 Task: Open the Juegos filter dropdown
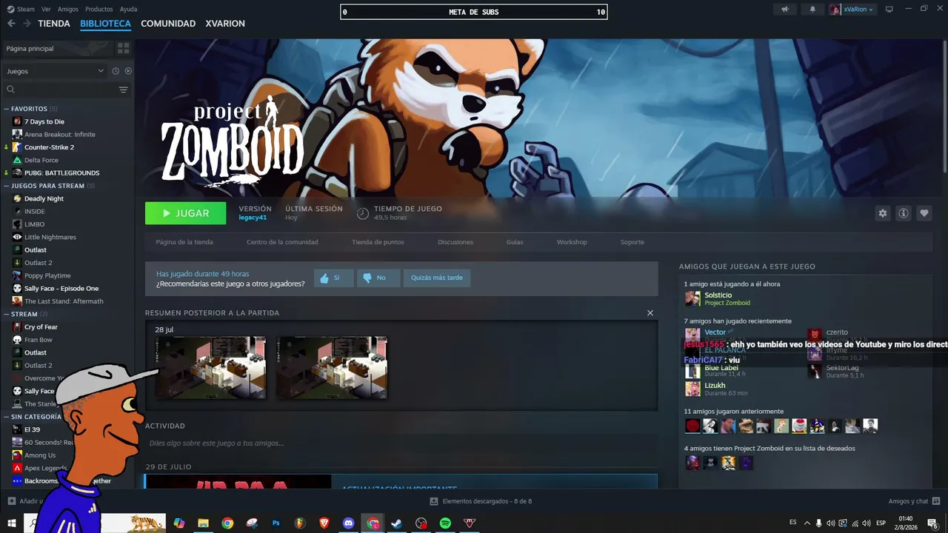55,71
